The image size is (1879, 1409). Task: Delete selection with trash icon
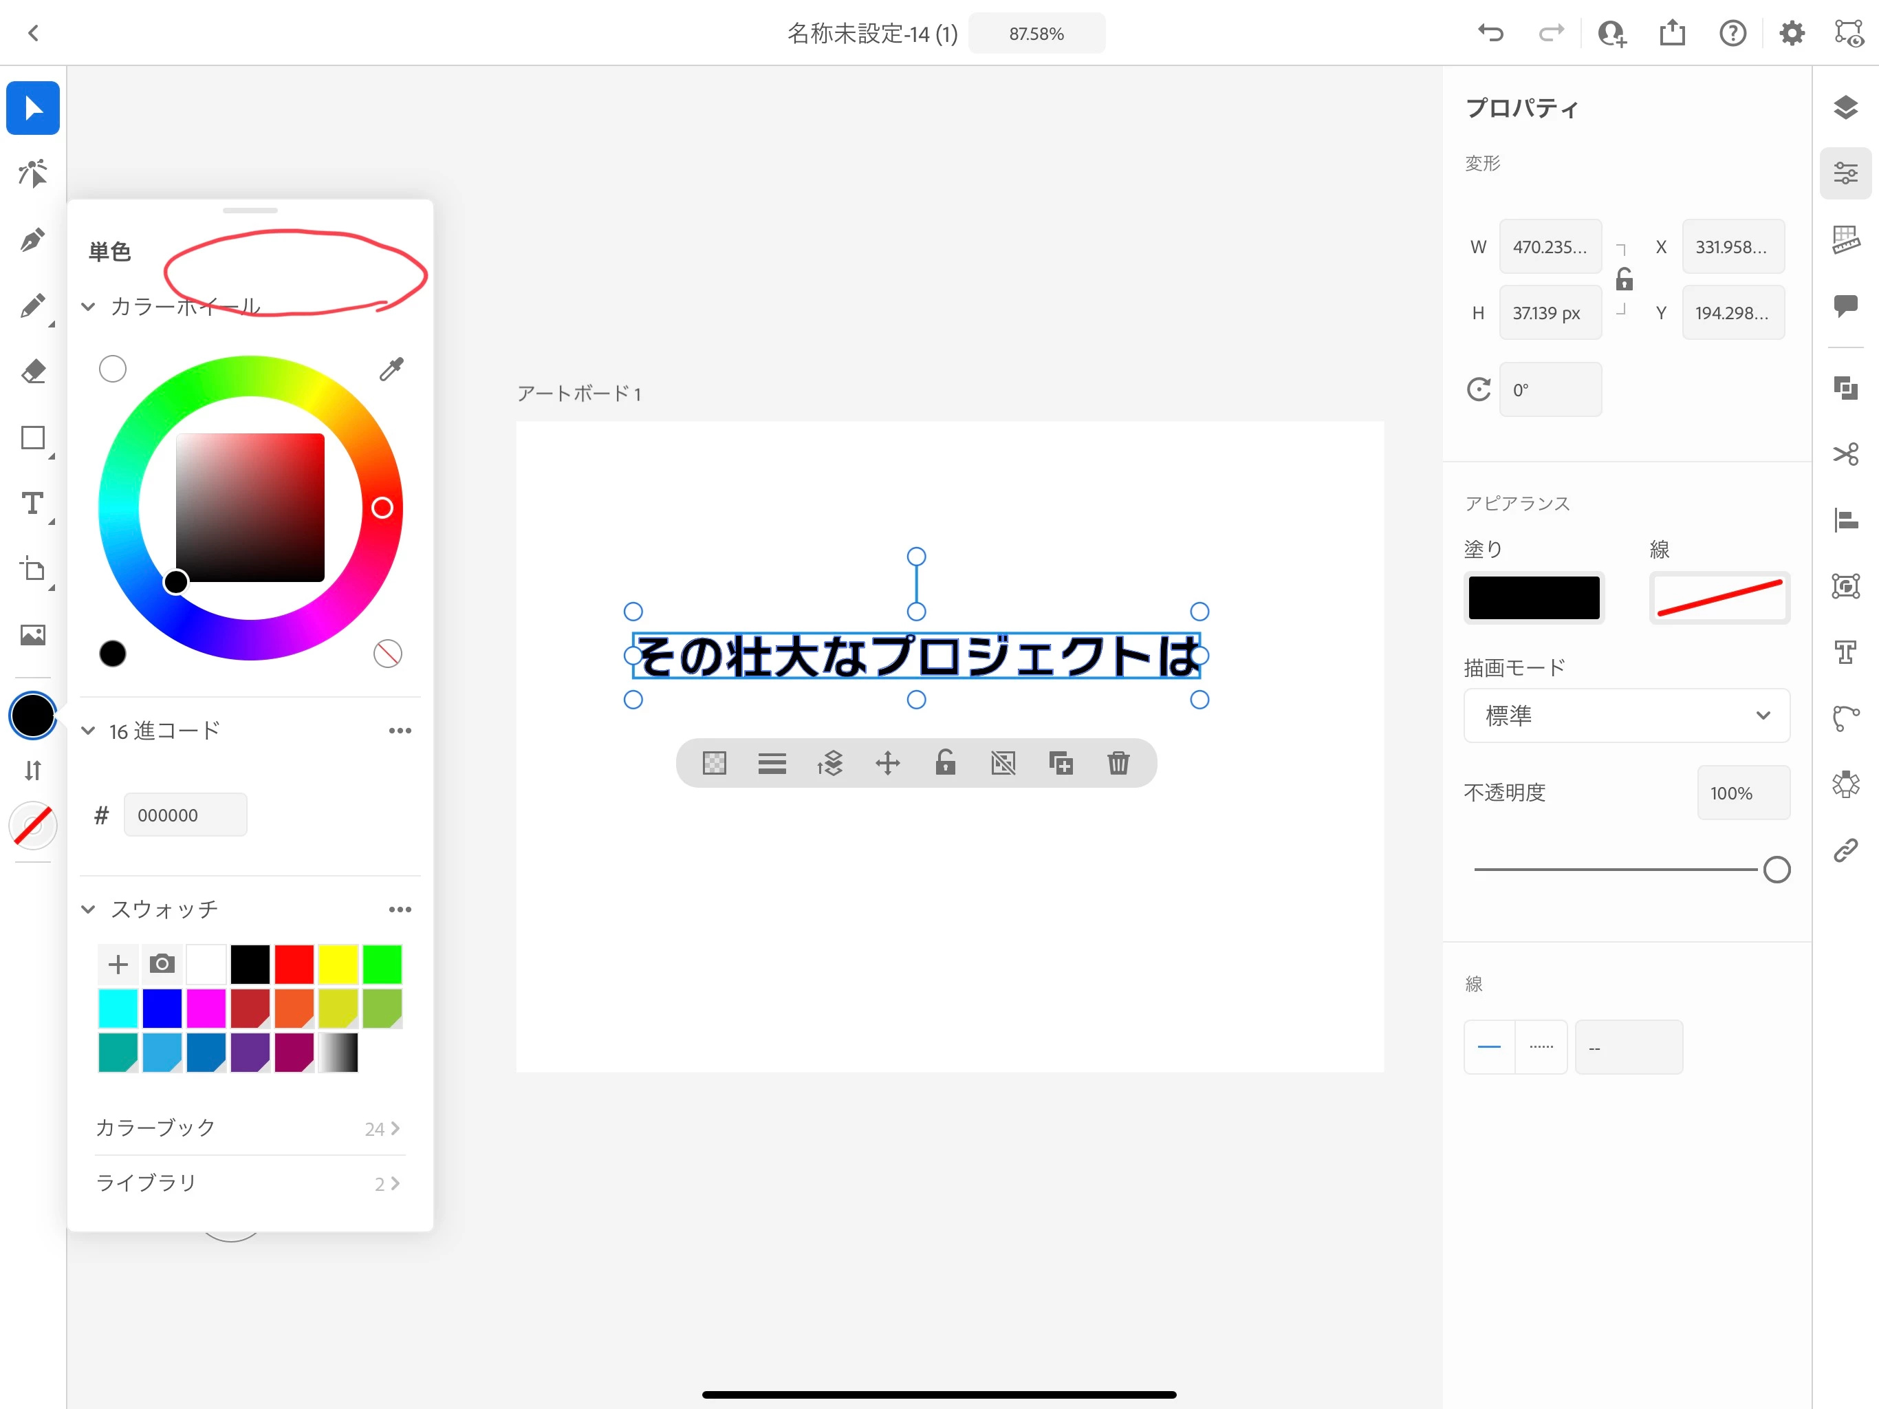[1118, 763]
